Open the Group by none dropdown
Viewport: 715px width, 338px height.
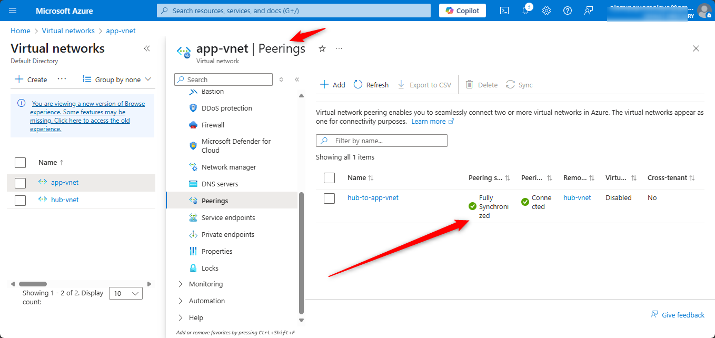[117, 79]
